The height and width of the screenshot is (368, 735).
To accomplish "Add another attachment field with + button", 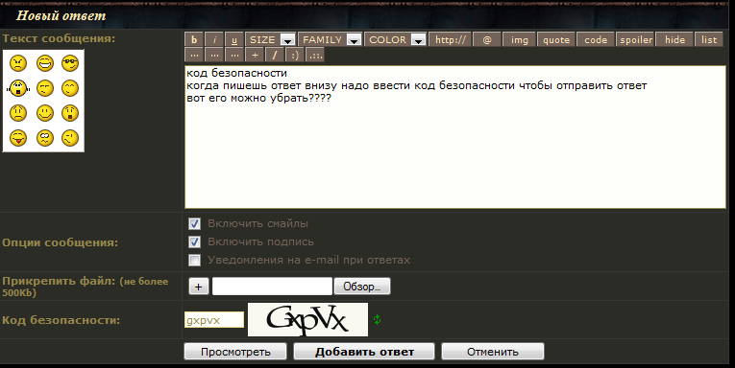I will click(x=199, y=287).
